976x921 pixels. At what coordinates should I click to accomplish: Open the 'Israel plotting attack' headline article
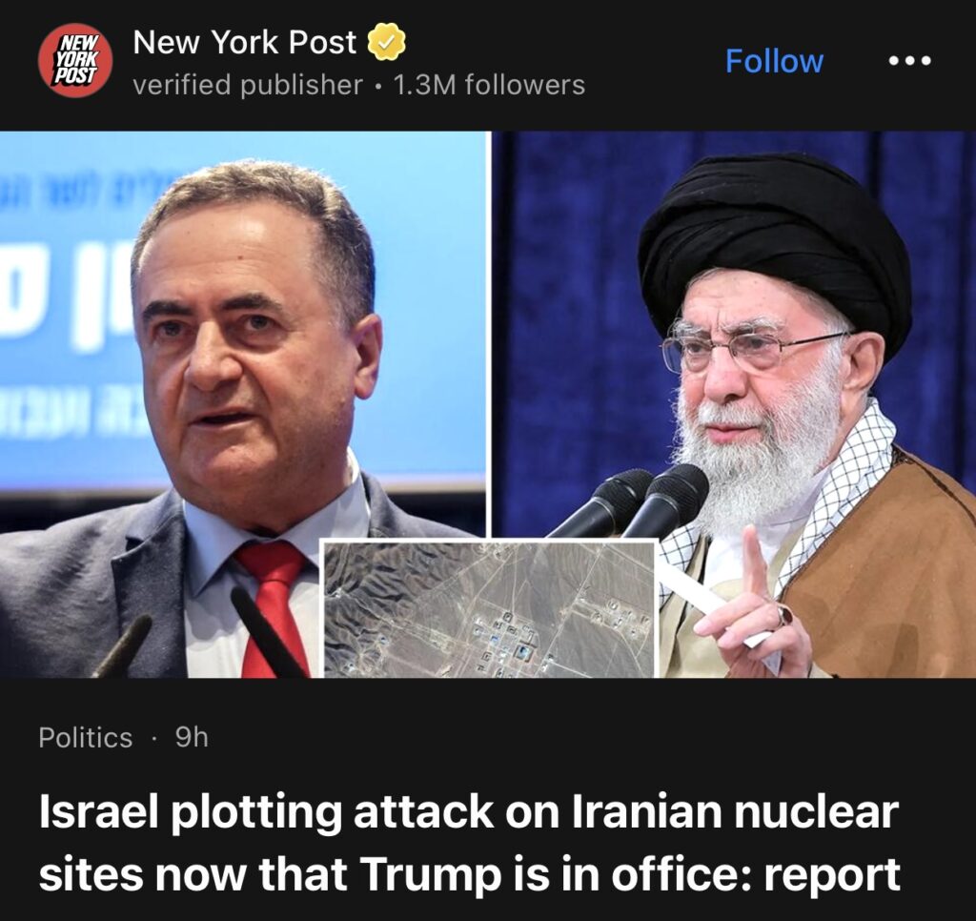click(x=469, y=843)
